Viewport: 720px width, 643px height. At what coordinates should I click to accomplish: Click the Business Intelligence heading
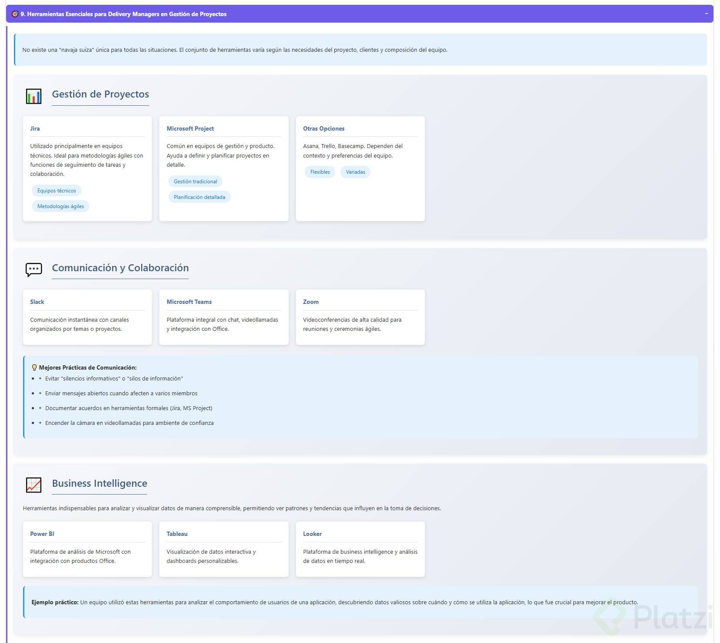pos(100,483)
